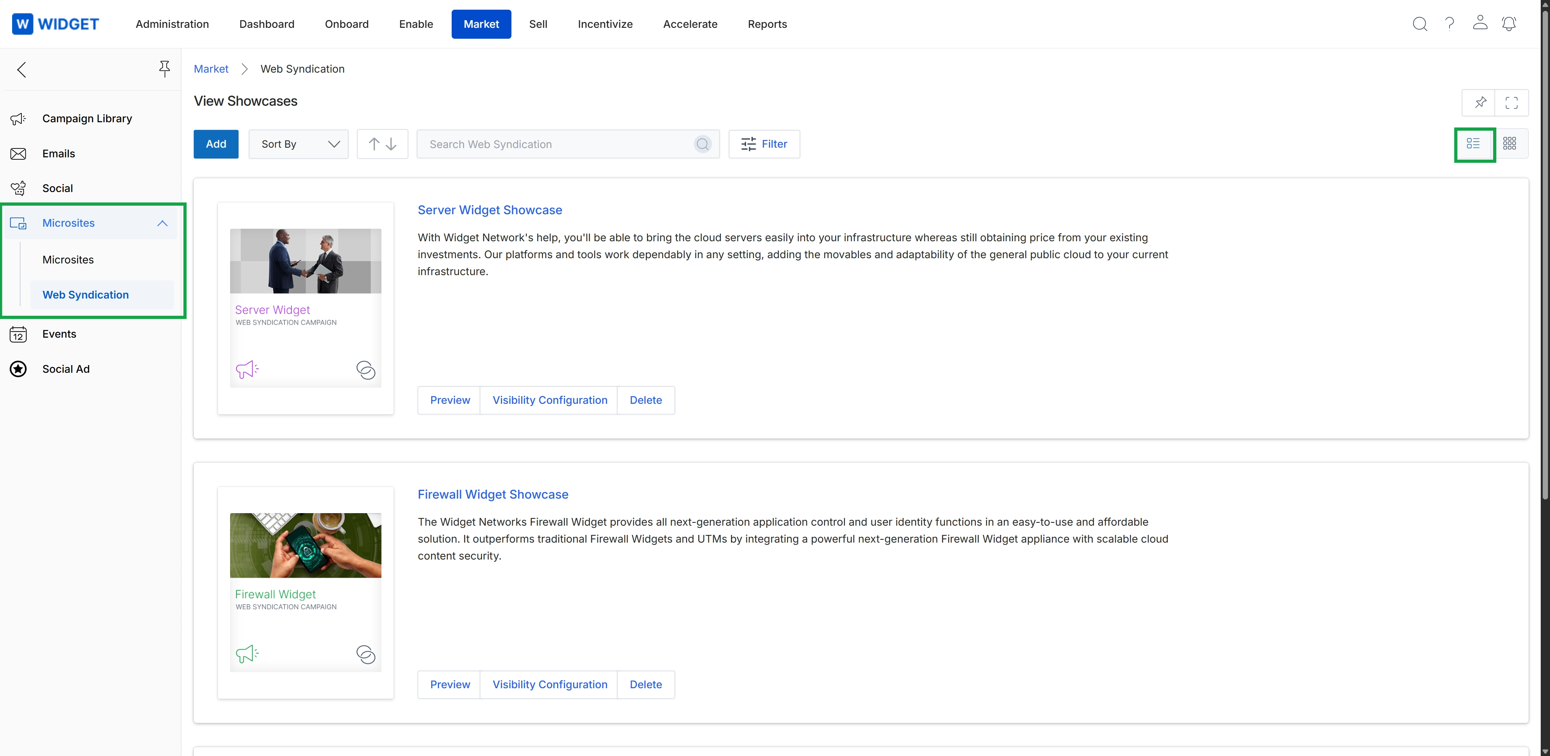
Task: Expand the page to fullscreen
Action: 1512,102
